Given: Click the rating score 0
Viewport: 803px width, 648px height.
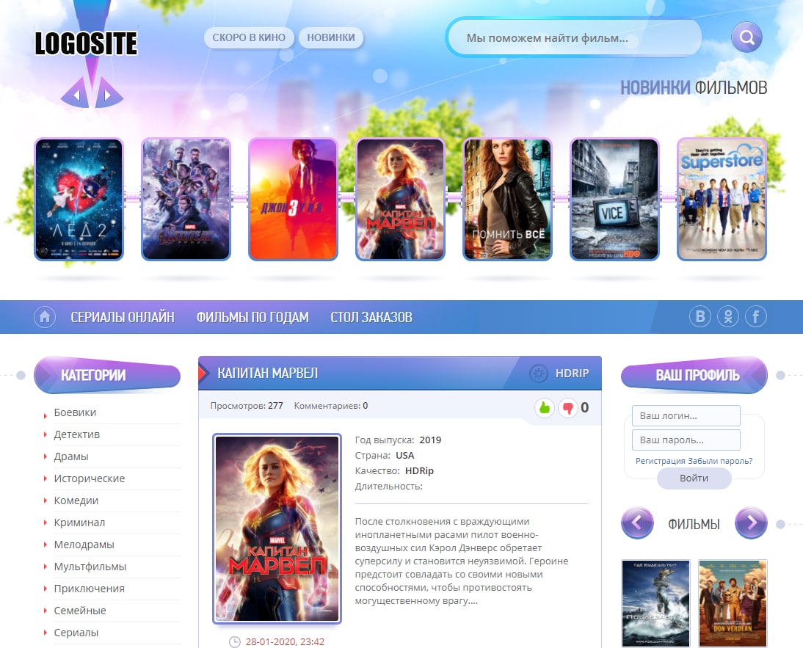Looking at the screenshot, I should point(585,407).
